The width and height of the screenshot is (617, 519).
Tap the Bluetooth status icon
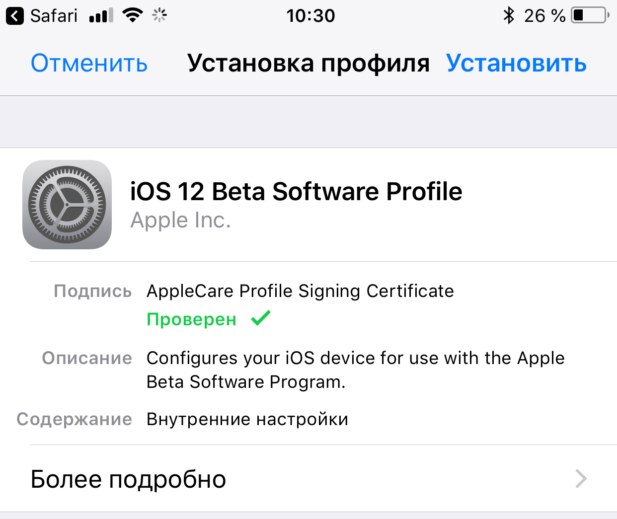click(x=508, y=15)
